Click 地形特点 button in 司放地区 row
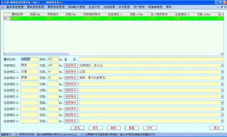Viewport: 227px width, 137px height. click(x=71, y=66)
